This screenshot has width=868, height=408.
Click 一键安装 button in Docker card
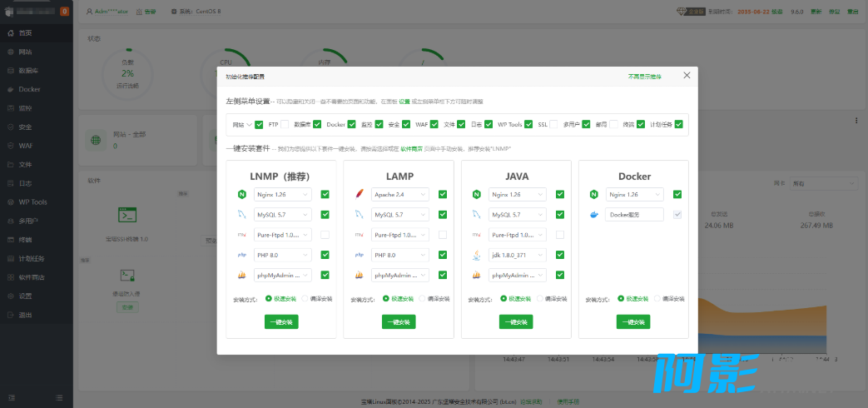(x=633, y=321)
